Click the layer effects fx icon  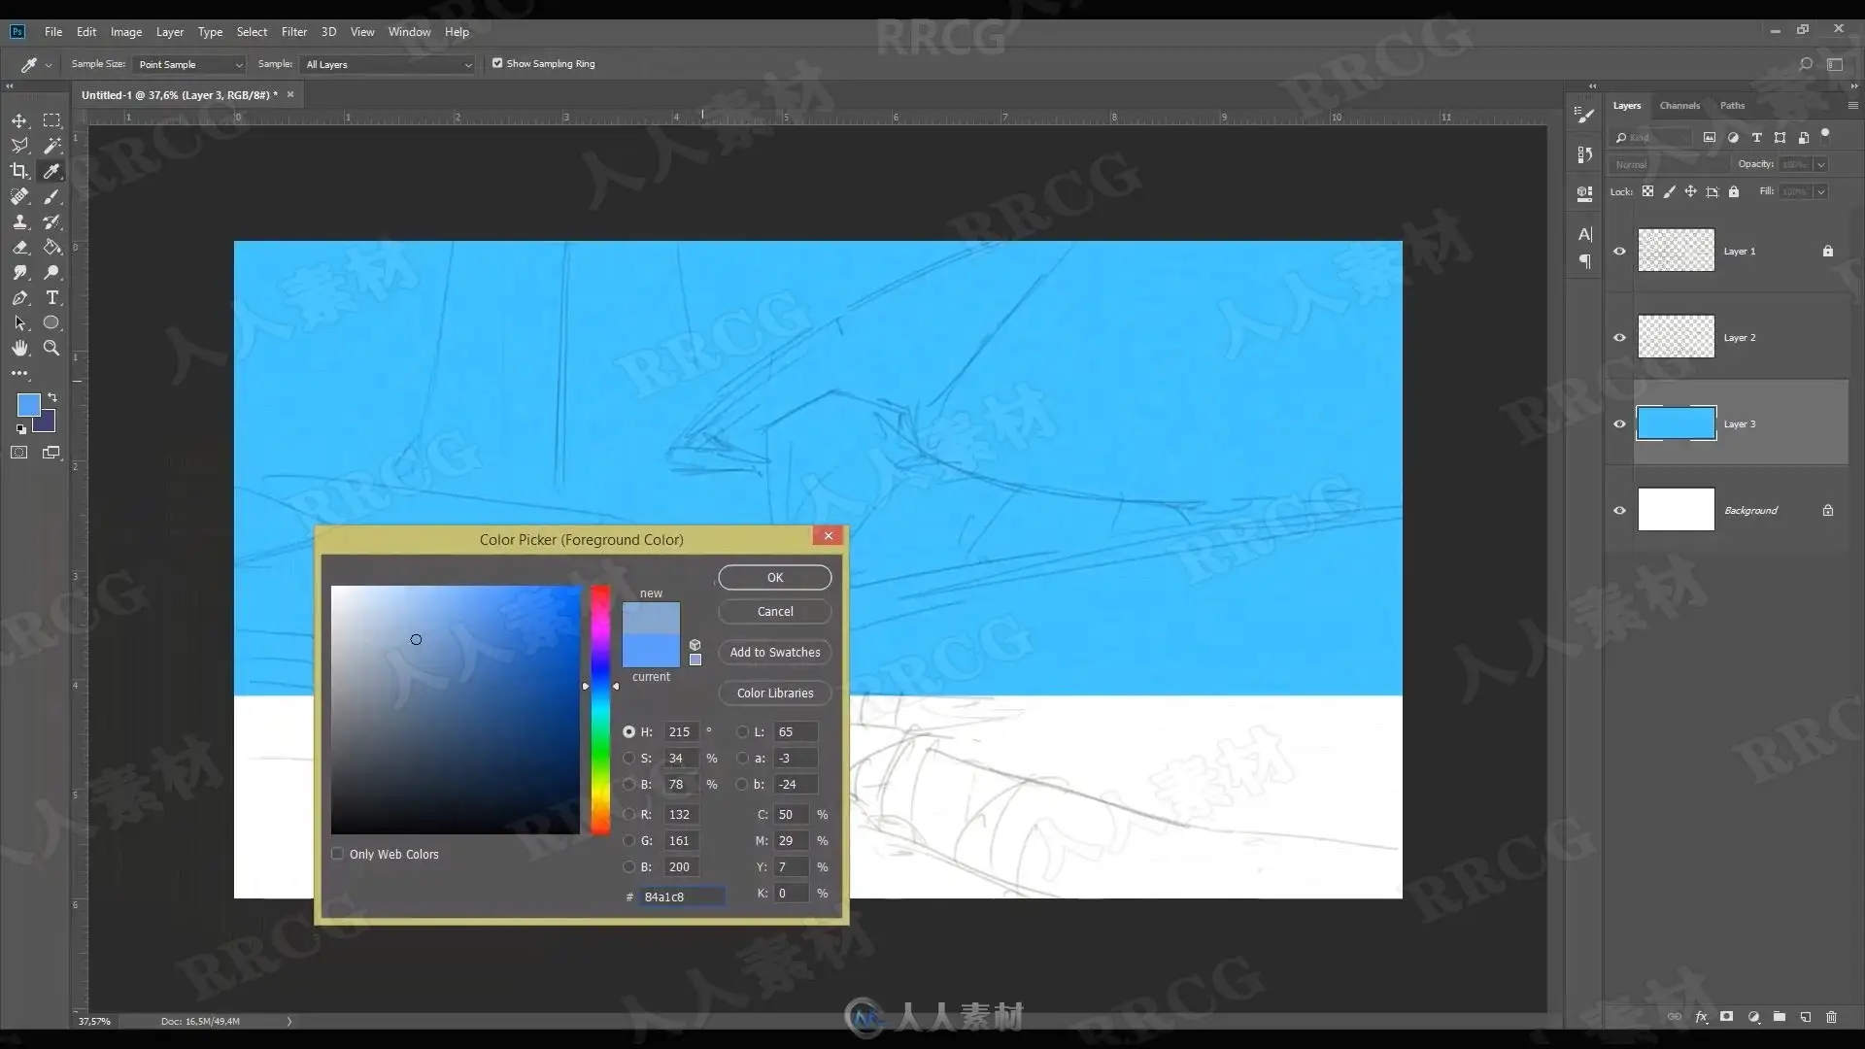[x=1701, y=1017]
